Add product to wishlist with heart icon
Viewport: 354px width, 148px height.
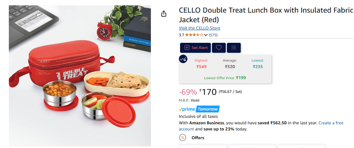219,48
